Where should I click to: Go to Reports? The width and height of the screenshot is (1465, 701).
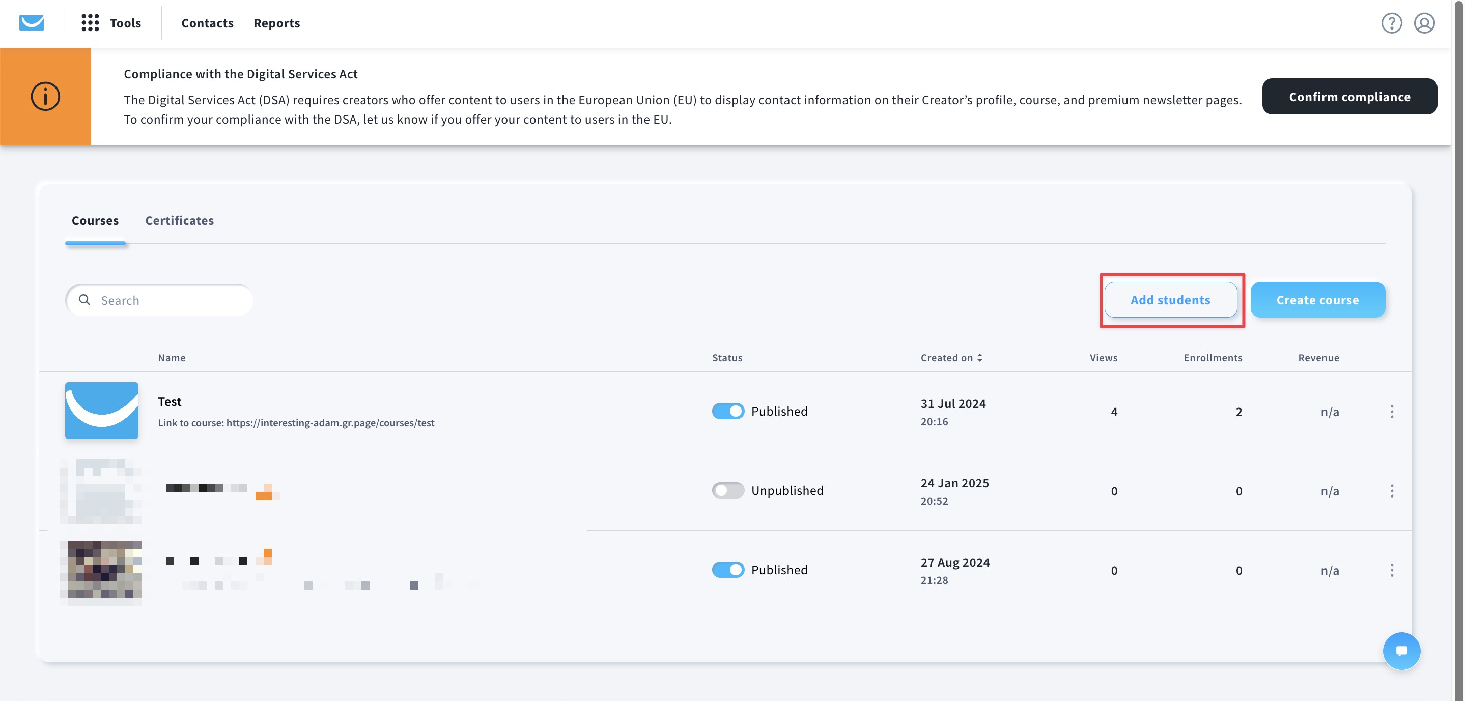(276, 23)
